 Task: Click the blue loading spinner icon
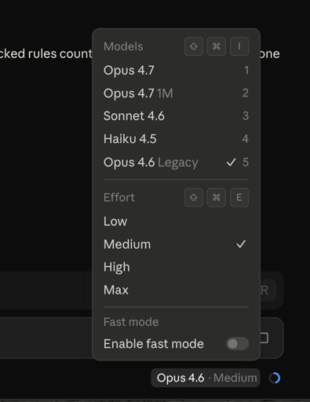275,378
